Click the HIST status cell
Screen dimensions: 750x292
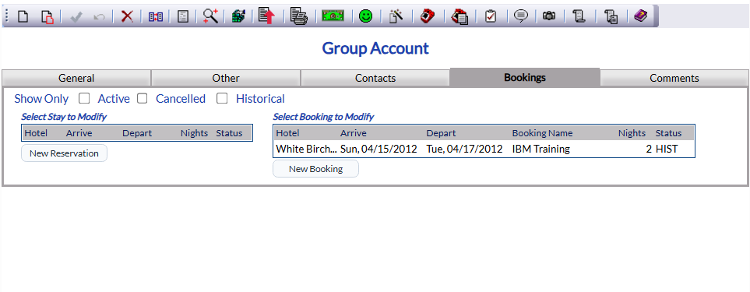(667, 149)
